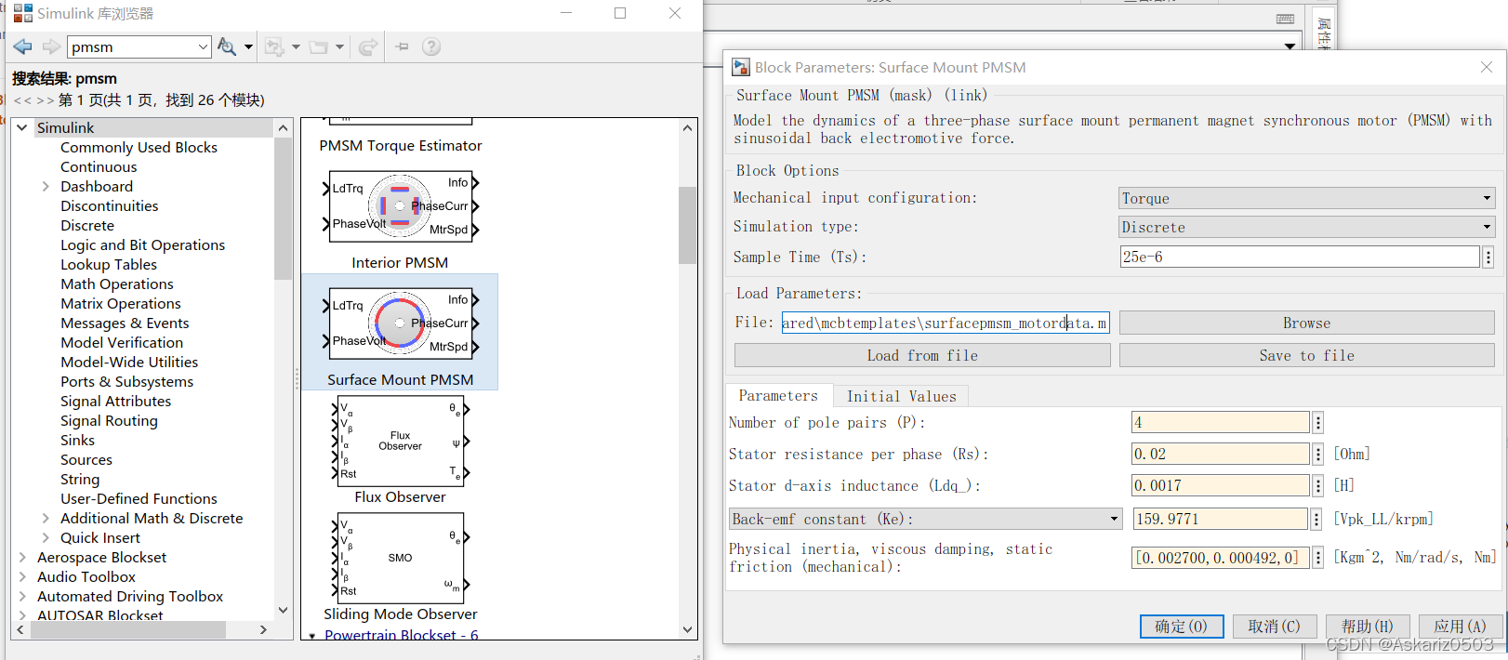1508x660 pixels.
Task: Open the pmsm search box dropdown
Action: [x=203, y=46]
